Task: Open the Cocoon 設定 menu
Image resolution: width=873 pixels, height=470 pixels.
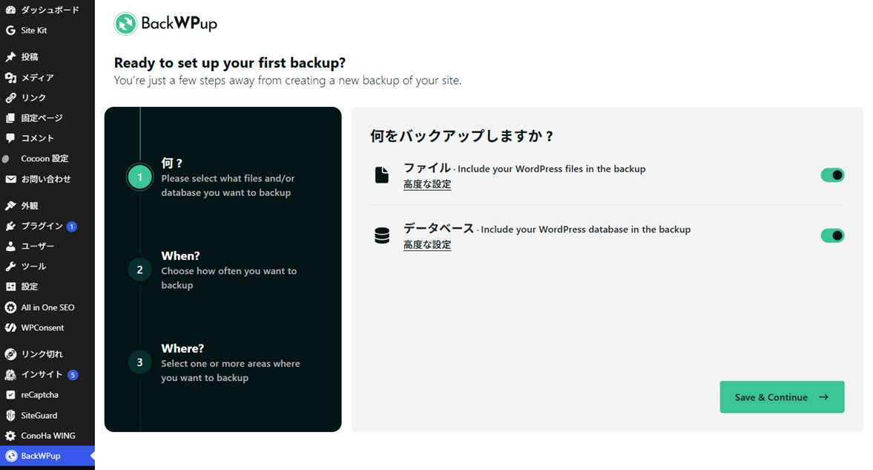Action: [45, 159]
